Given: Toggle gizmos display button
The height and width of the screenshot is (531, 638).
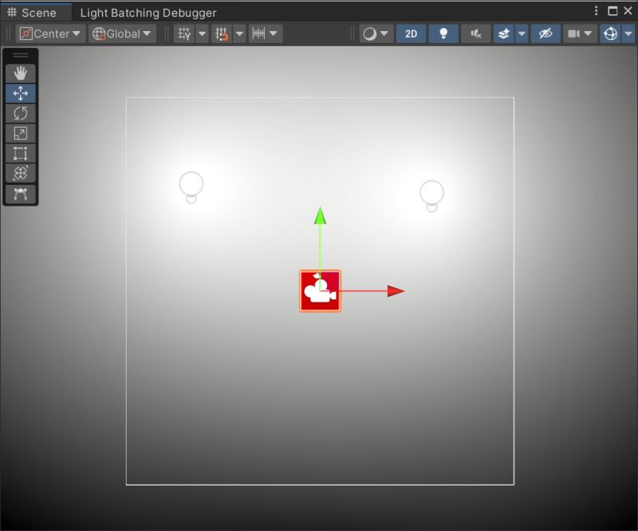Looking at the screenshot, I should click(610, 33).
